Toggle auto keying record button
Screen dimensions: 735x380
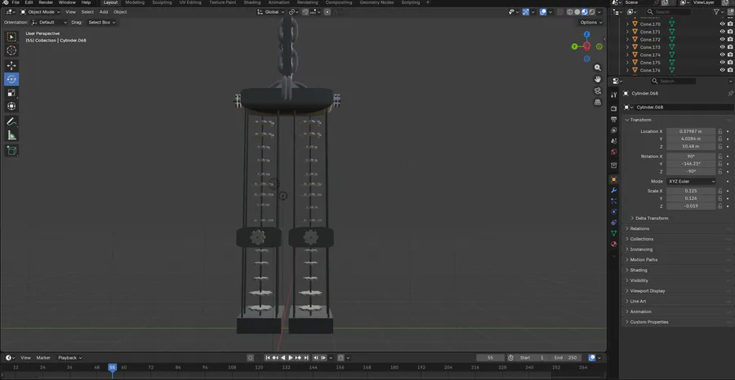pos(251,357)
